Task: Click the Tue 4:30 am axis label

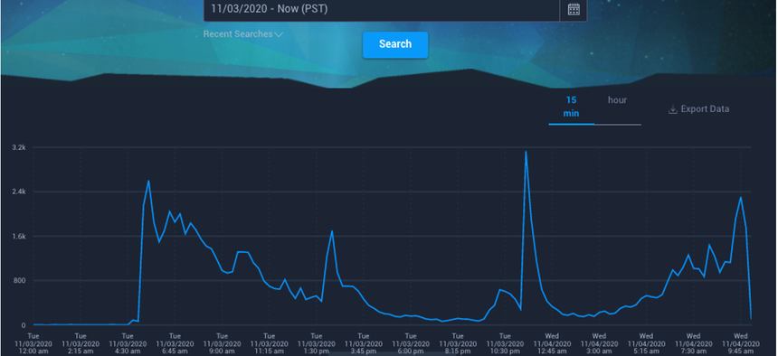Action: 127,344
